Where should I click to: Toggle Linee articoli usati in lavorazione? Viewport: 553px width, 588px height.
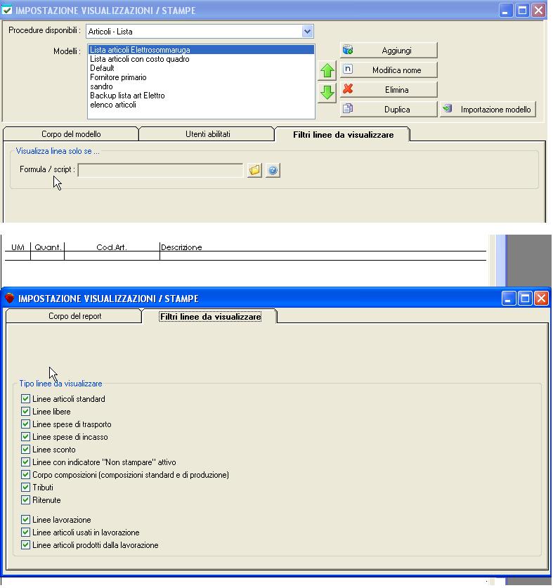click(x=25, y=532)
